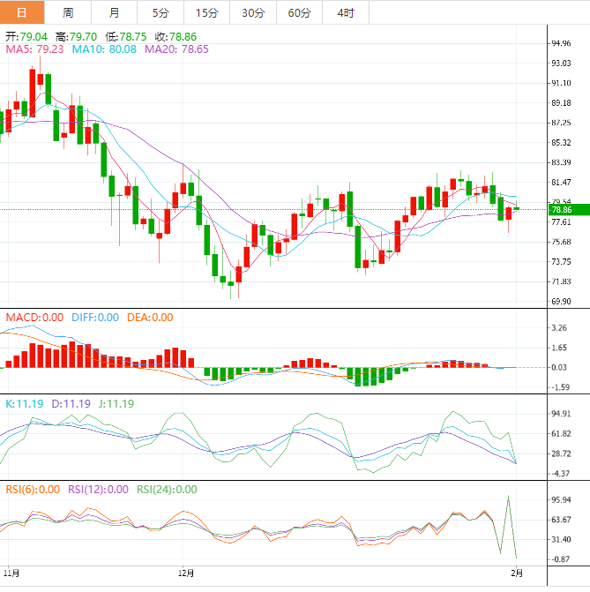The image size is (590, 592).
Task: Click the RSI(12):0.00 label
Action: click(x=98, y=490)
